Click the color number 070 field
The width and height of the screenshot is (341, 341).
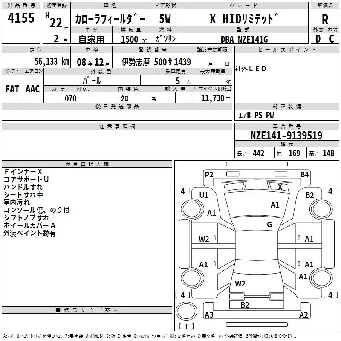70,98
